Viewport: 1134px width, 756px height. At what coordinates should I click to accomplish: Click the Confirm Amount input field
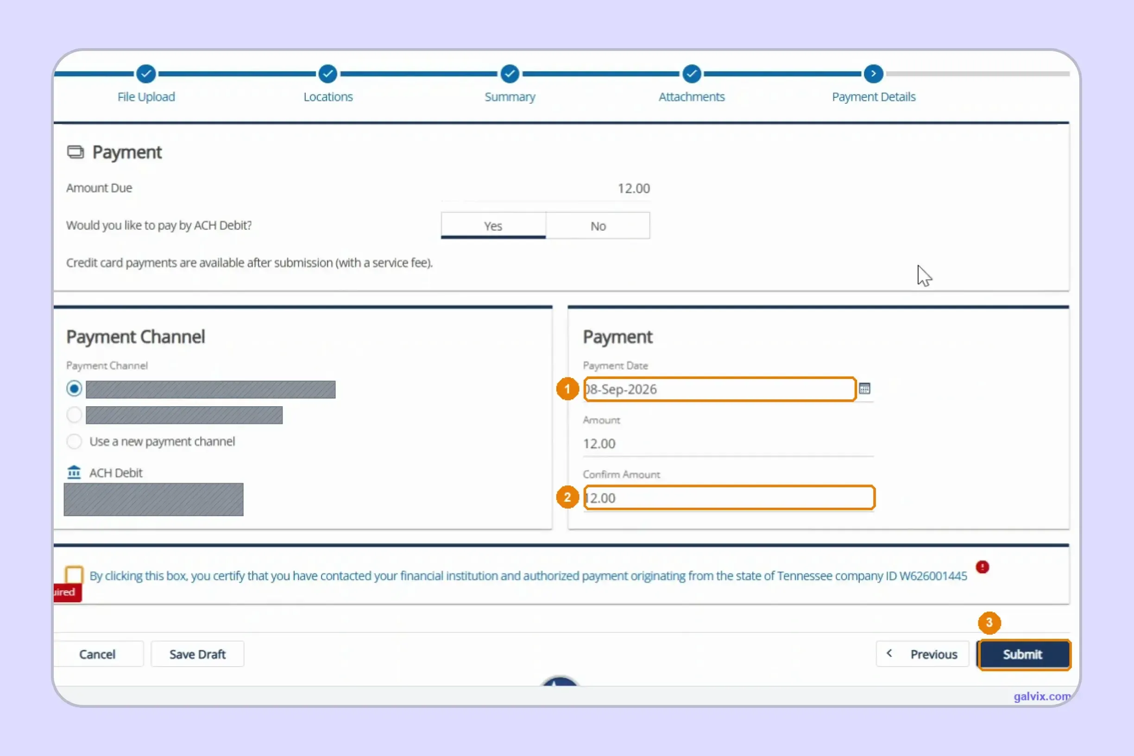[729, 498]
